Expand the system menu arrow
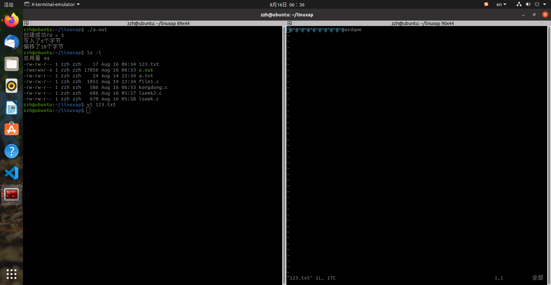 [x=545, y=4]
